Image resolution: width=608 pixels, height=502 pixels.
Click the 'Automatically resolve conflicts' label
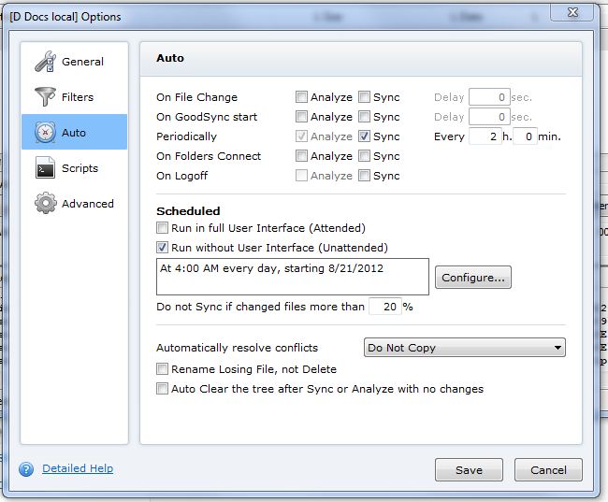click(x=237, y=348)
